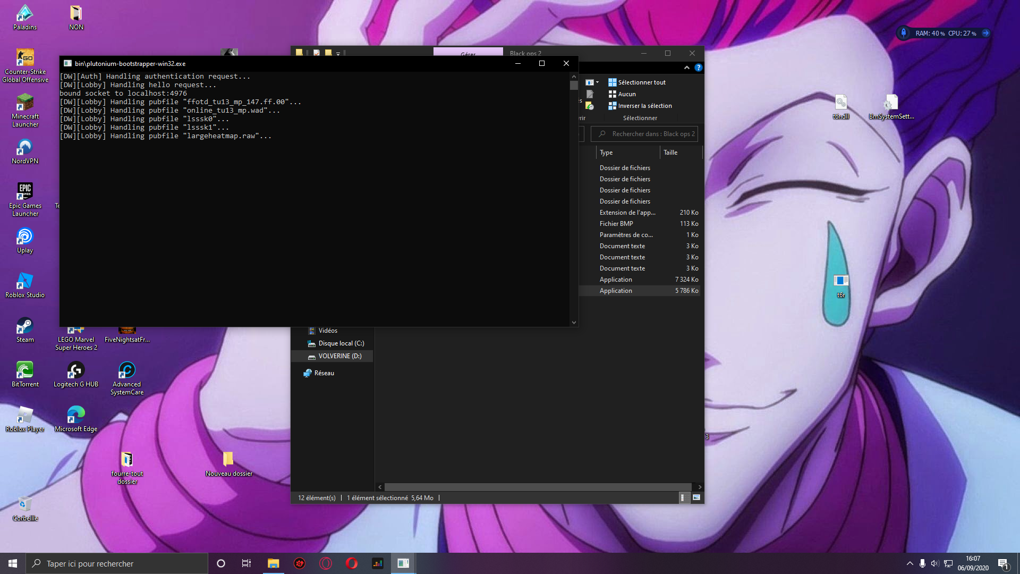Click the history icon in Open group
This screenshot has height=574, width=1020.
tap(589, 106)
